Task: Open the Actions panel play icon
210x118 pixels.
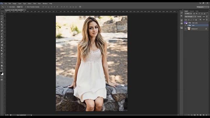Action: point(181,16)
